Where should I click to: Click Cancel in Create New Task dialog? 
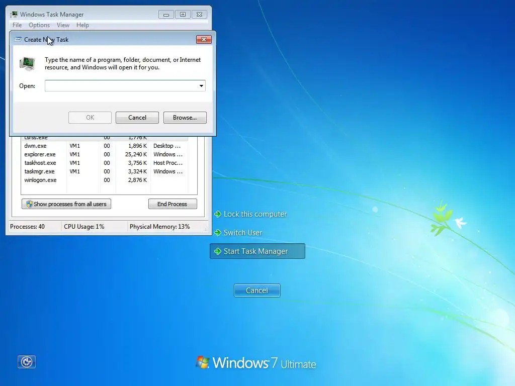(x=137, y=118)
